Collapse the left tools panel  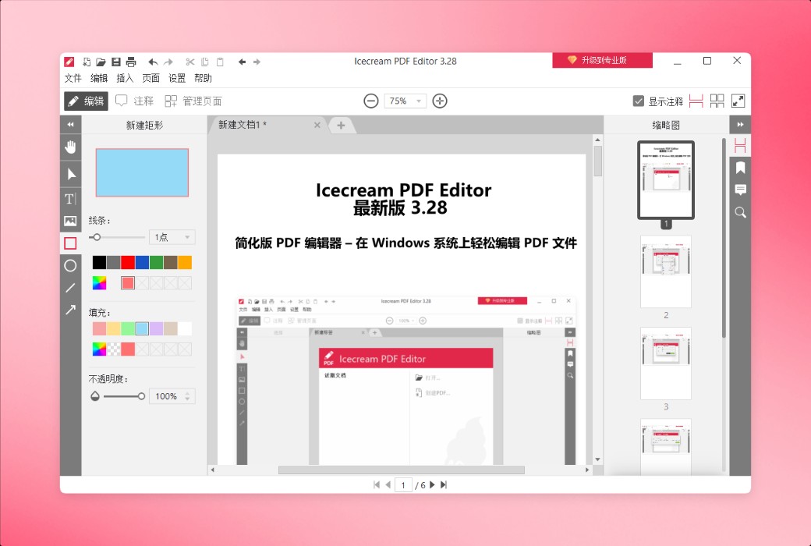(x=70, y=124)
